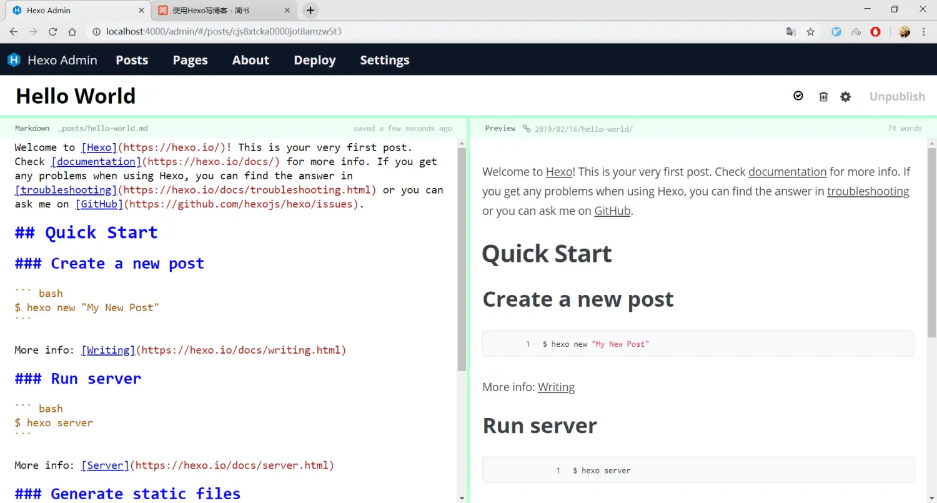
Task: Click the spell-check checkmark icon beside the title
Action: coord(798,96)
